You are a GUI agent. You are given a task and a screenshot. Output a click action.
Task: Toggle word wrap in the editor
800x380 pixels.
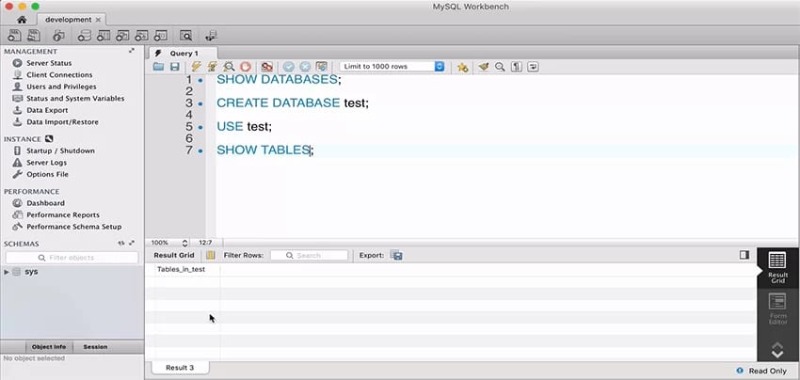pyautogui.click(x=533, y=67)
